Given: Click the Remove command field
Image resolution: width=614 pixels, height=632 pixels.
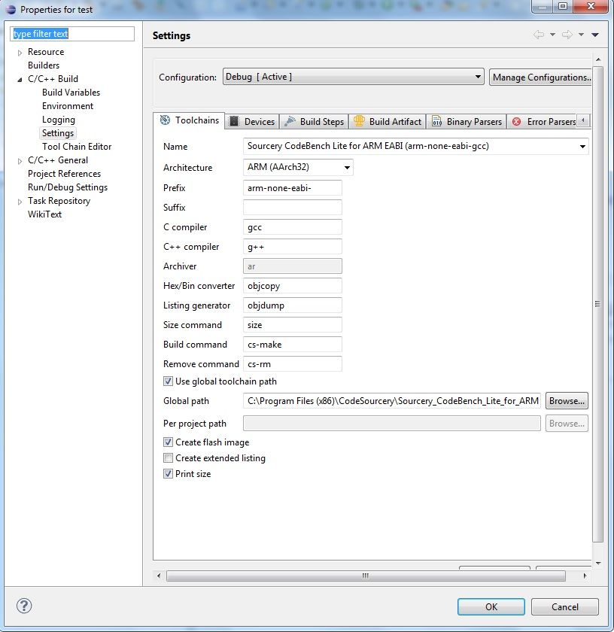Looking at the screenshot, I should (292, 364).
